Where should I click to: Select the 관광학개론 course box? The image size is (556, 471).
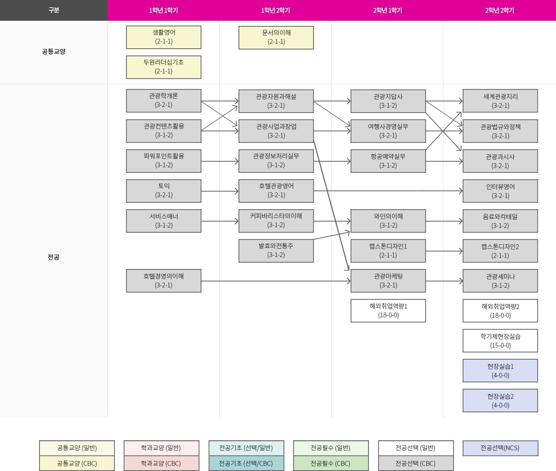(164, 101)
